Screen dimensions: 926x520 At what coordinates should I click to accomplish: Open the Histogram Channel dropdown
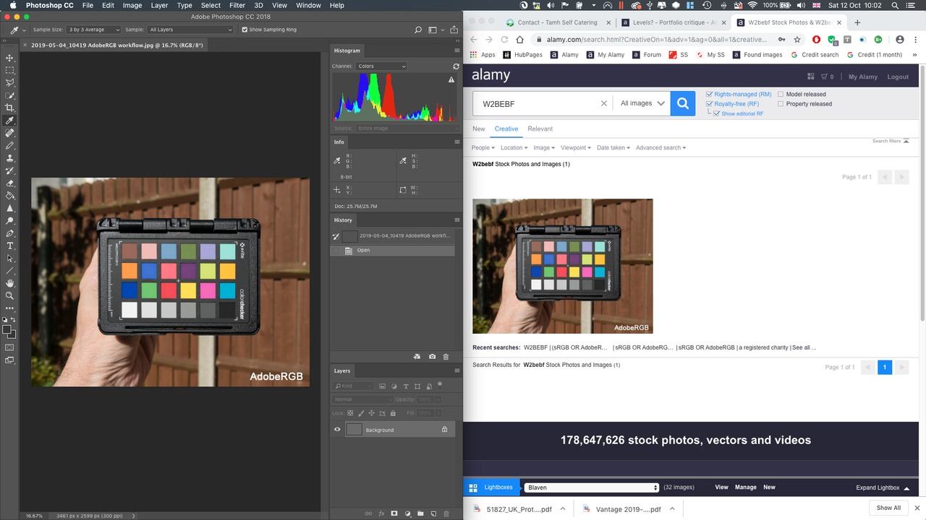(381, 66)
